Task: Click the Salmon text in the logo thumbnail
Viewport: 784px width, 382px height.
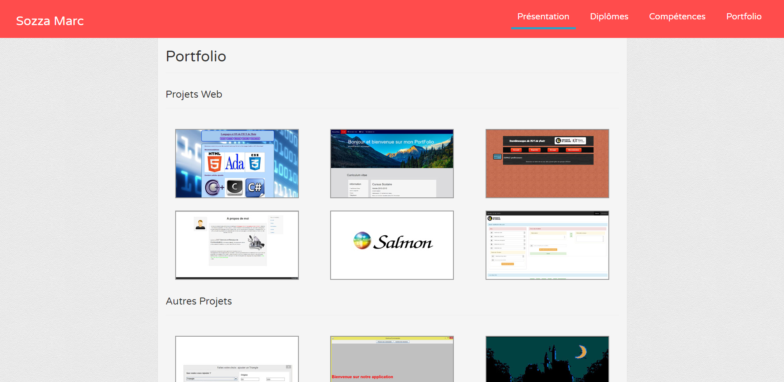Action: 403,242
